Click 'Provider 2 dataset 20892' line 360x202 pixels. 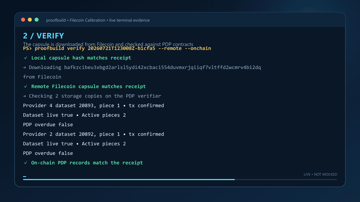pyautogui.click(x=93, y=134)
